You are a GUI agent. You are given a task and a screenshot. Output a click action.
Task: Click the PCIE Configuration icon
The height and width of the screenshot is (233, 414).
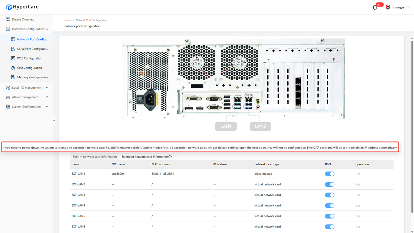coord(13,58)
